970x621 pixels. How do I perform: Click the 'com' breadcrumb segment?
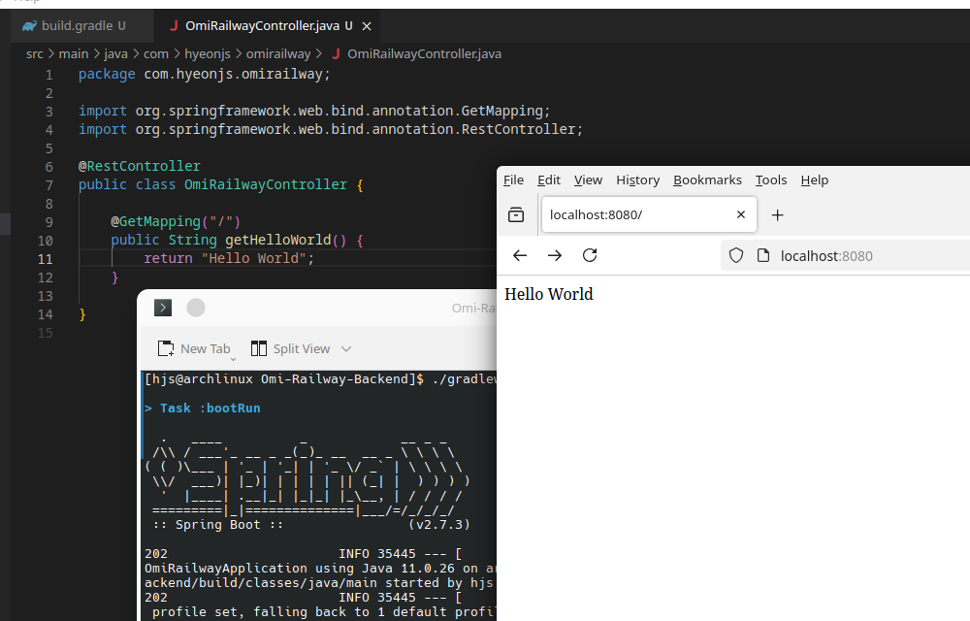(156, 54)
